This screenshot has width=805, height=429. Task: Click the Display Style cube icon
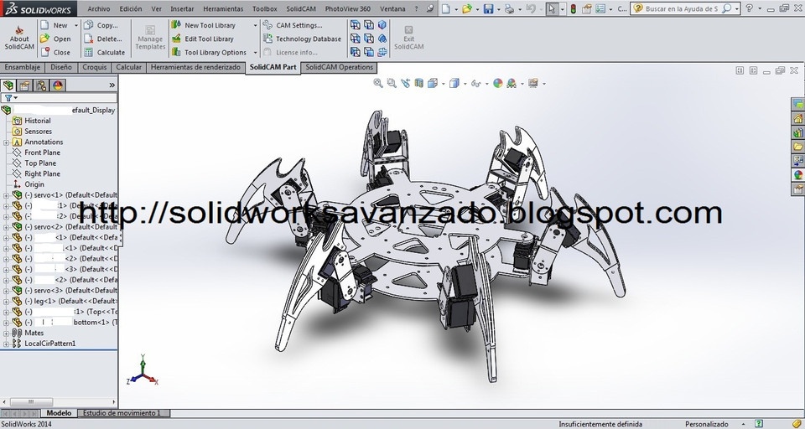click(x=454, y=83)
